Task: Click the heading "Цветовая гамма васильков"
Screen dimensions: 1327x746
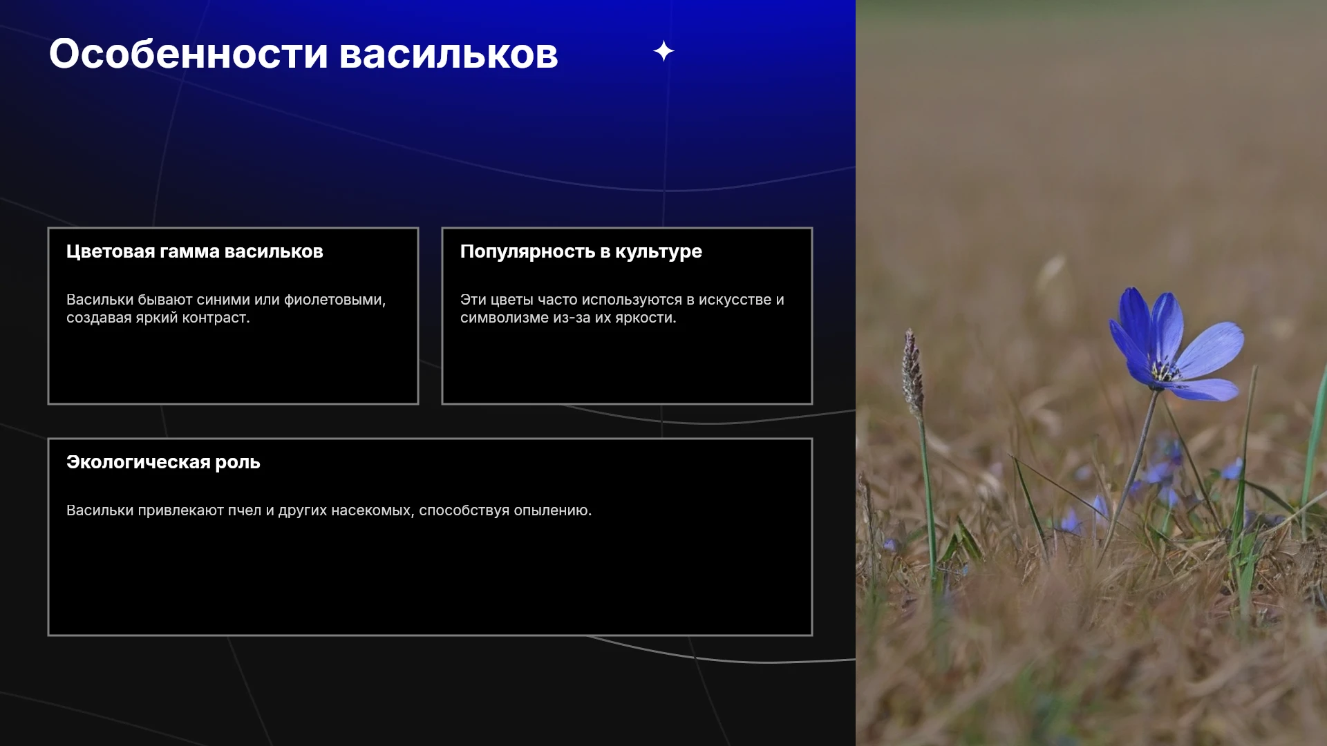Action: coord(195,251)
